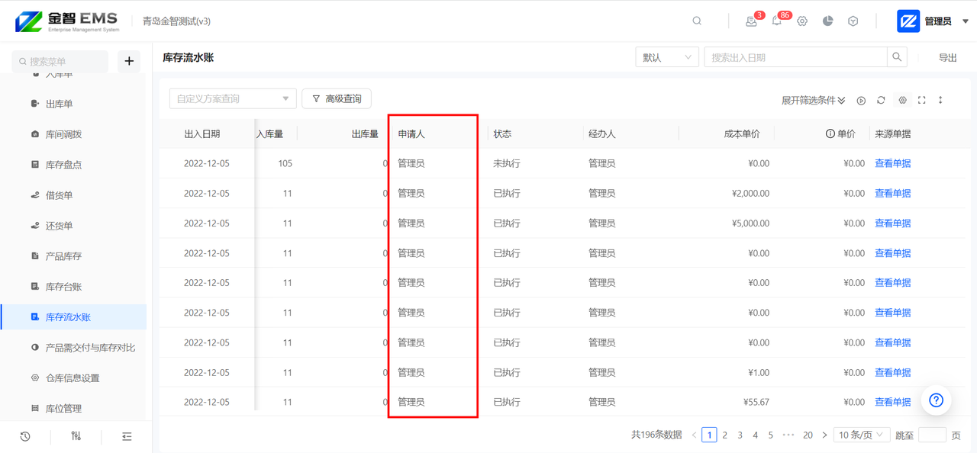Click the history clock icon at sidebar bottom
The height and width of the screenshot is (453, 977).
(x=25, y=436)
